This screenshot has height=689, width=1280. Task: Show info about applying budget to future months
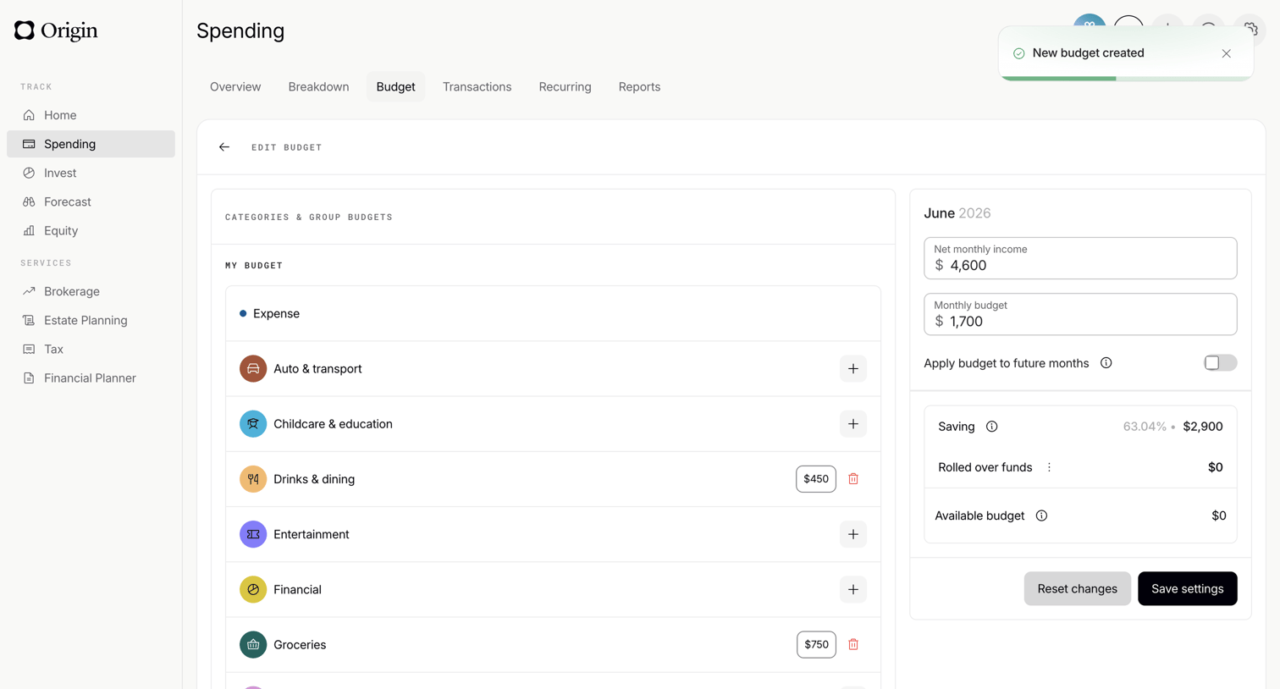coord(1106,363)
